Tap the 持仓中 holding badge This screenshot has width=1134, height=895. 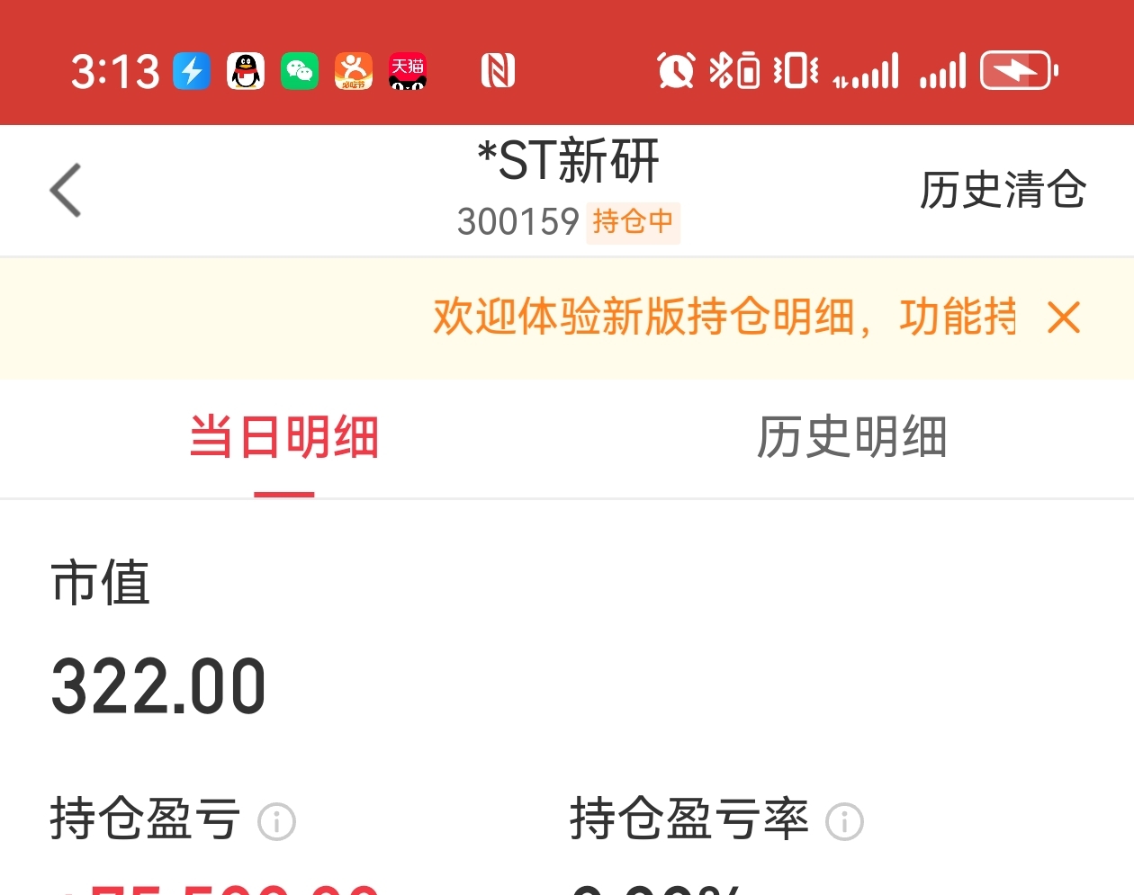(633, 222)
